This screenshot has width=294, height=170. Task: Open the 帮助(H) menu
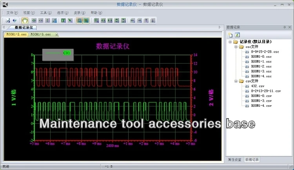click(x=96, y=13)
